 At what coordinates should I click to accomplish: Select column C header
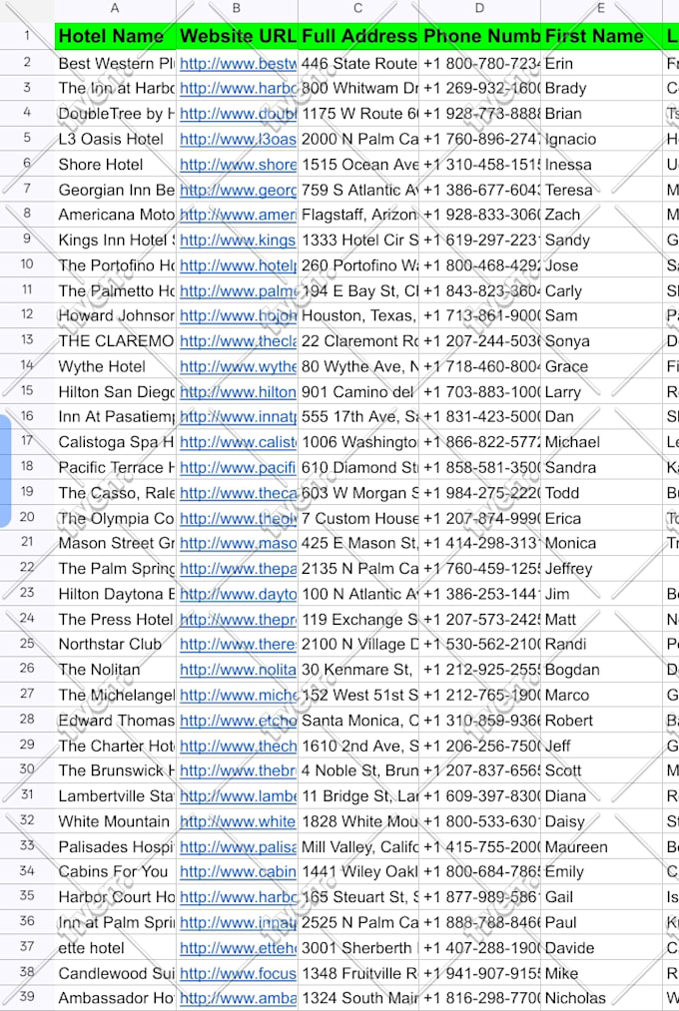[357, 8]
